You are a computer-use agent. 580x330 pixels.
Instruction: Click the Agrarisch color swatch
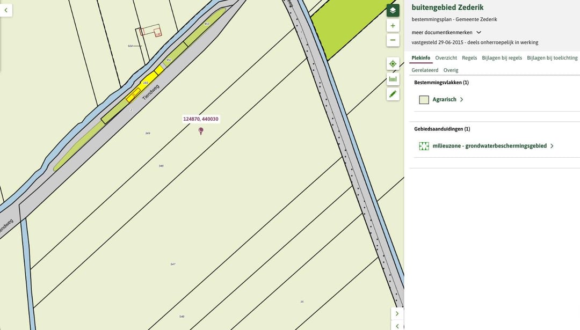coord(424,100)
